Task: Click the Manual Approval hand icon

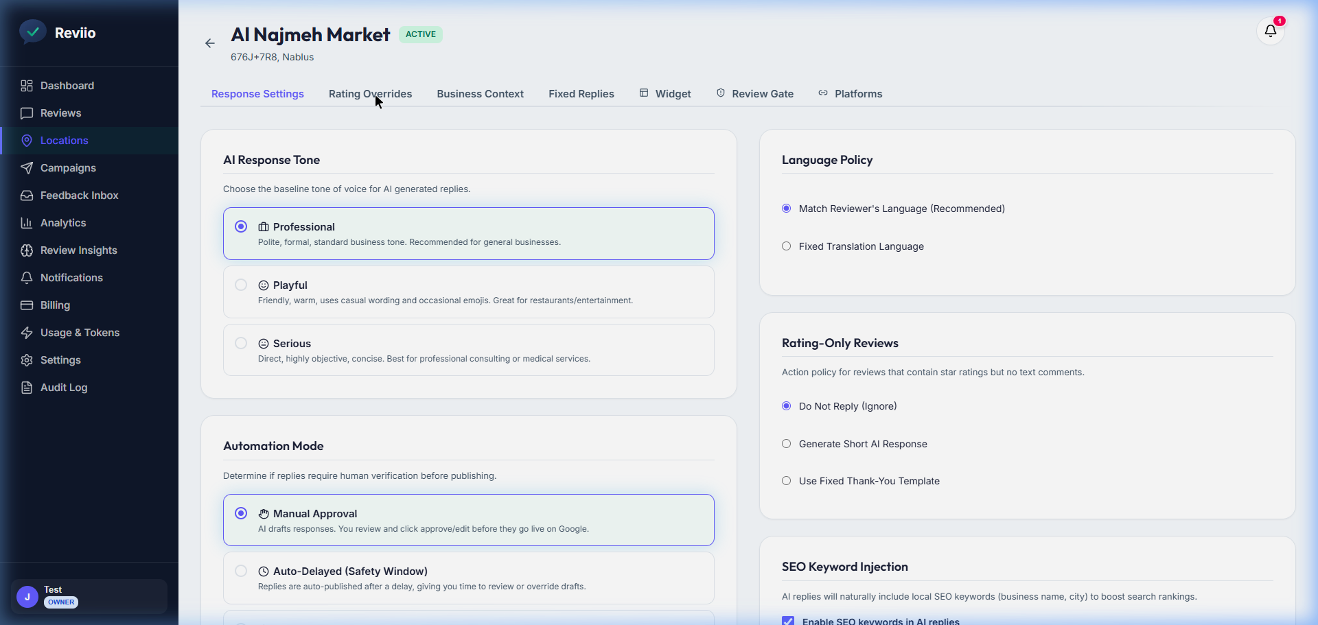Action: tap(264, 514)
